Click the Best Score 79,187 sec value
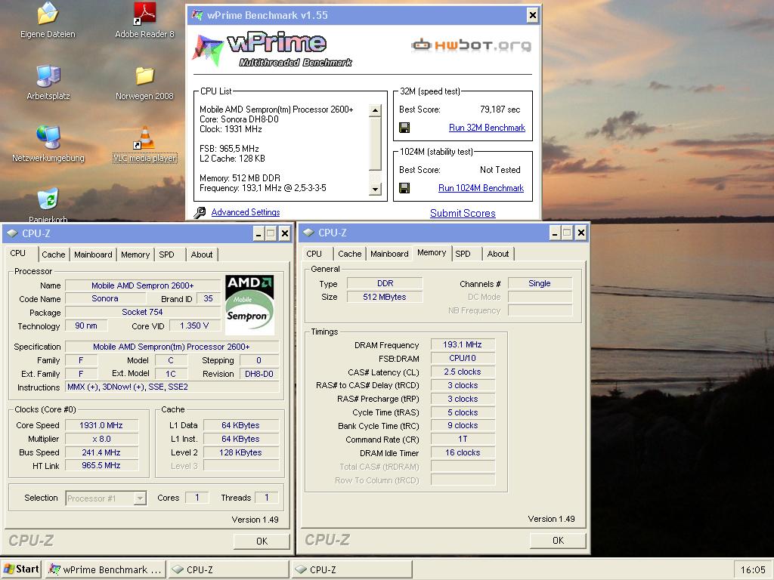 (x=500, y=110)
